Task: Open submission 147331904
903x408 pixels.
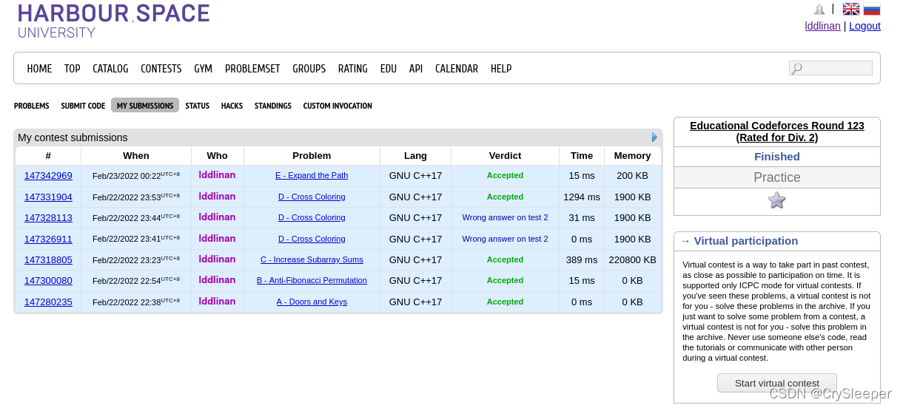Action: (x=48, y=197)
